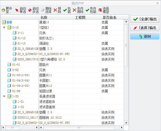This screenshot has width=161, height=131.
Task: Click the 1-20 subassembly icon
Action: pyautogui.click(x=9, y=96)
